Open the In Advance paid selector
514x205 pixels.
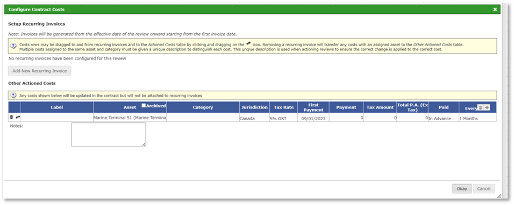click(444, 118)
